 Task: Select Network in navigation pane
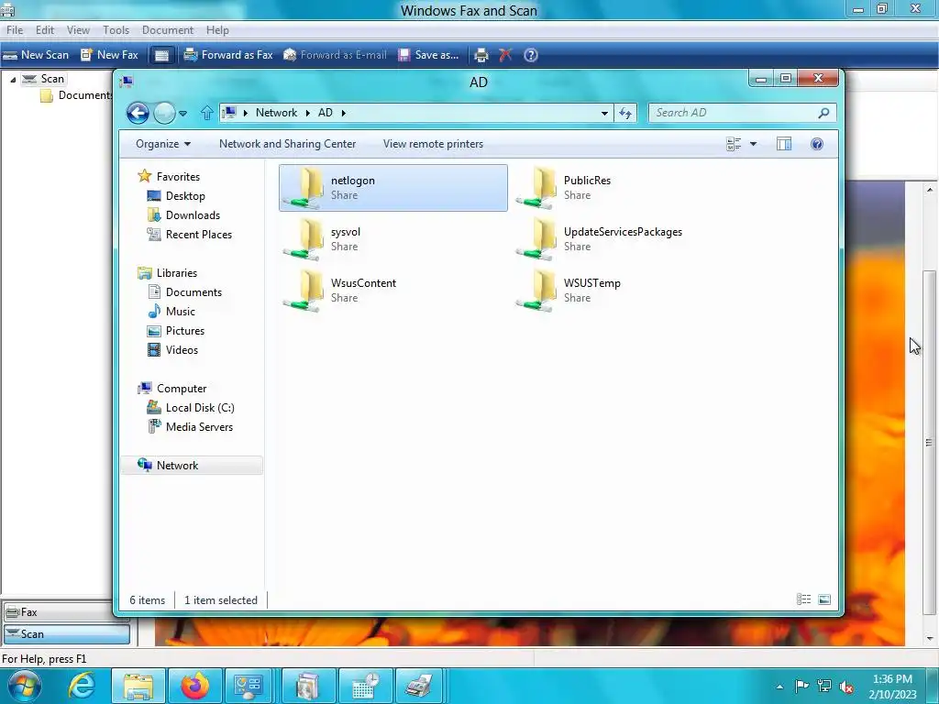(192, 465)
